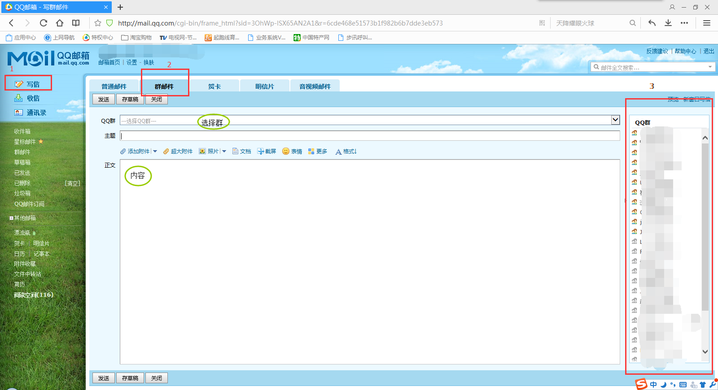Go to 邮箱首页
Image resolution: width=718 pixels, height=390 pixels.
(x=109, y=62)
